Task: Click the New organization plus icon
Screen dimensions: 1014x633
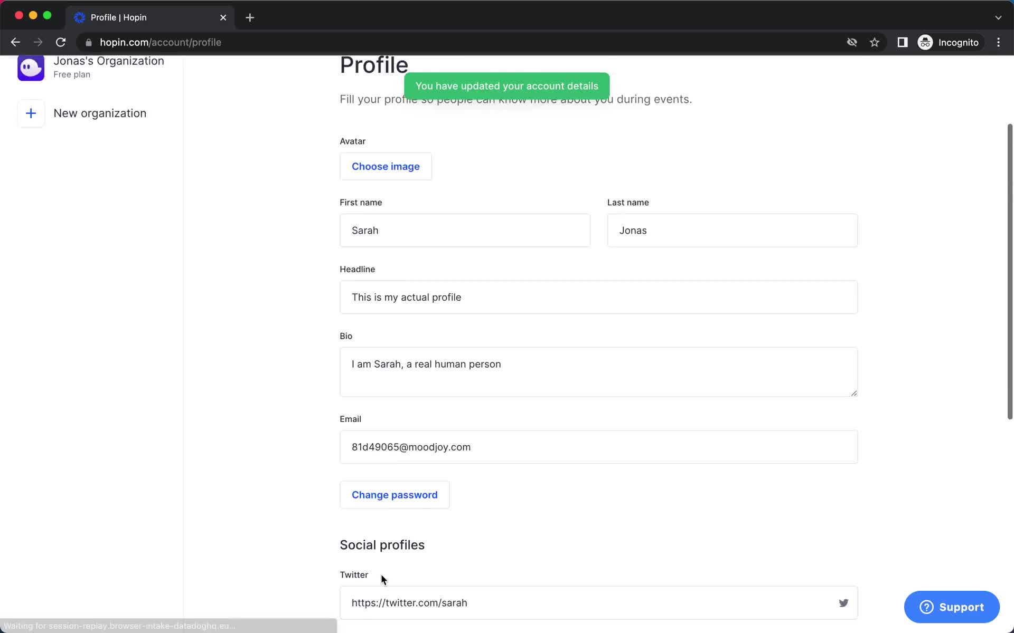Action: [x=30, y=113]
